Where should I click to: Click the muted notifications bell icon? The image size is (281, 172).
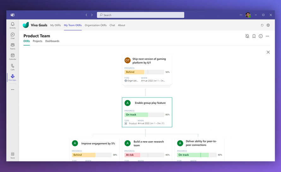pos(247,36)
